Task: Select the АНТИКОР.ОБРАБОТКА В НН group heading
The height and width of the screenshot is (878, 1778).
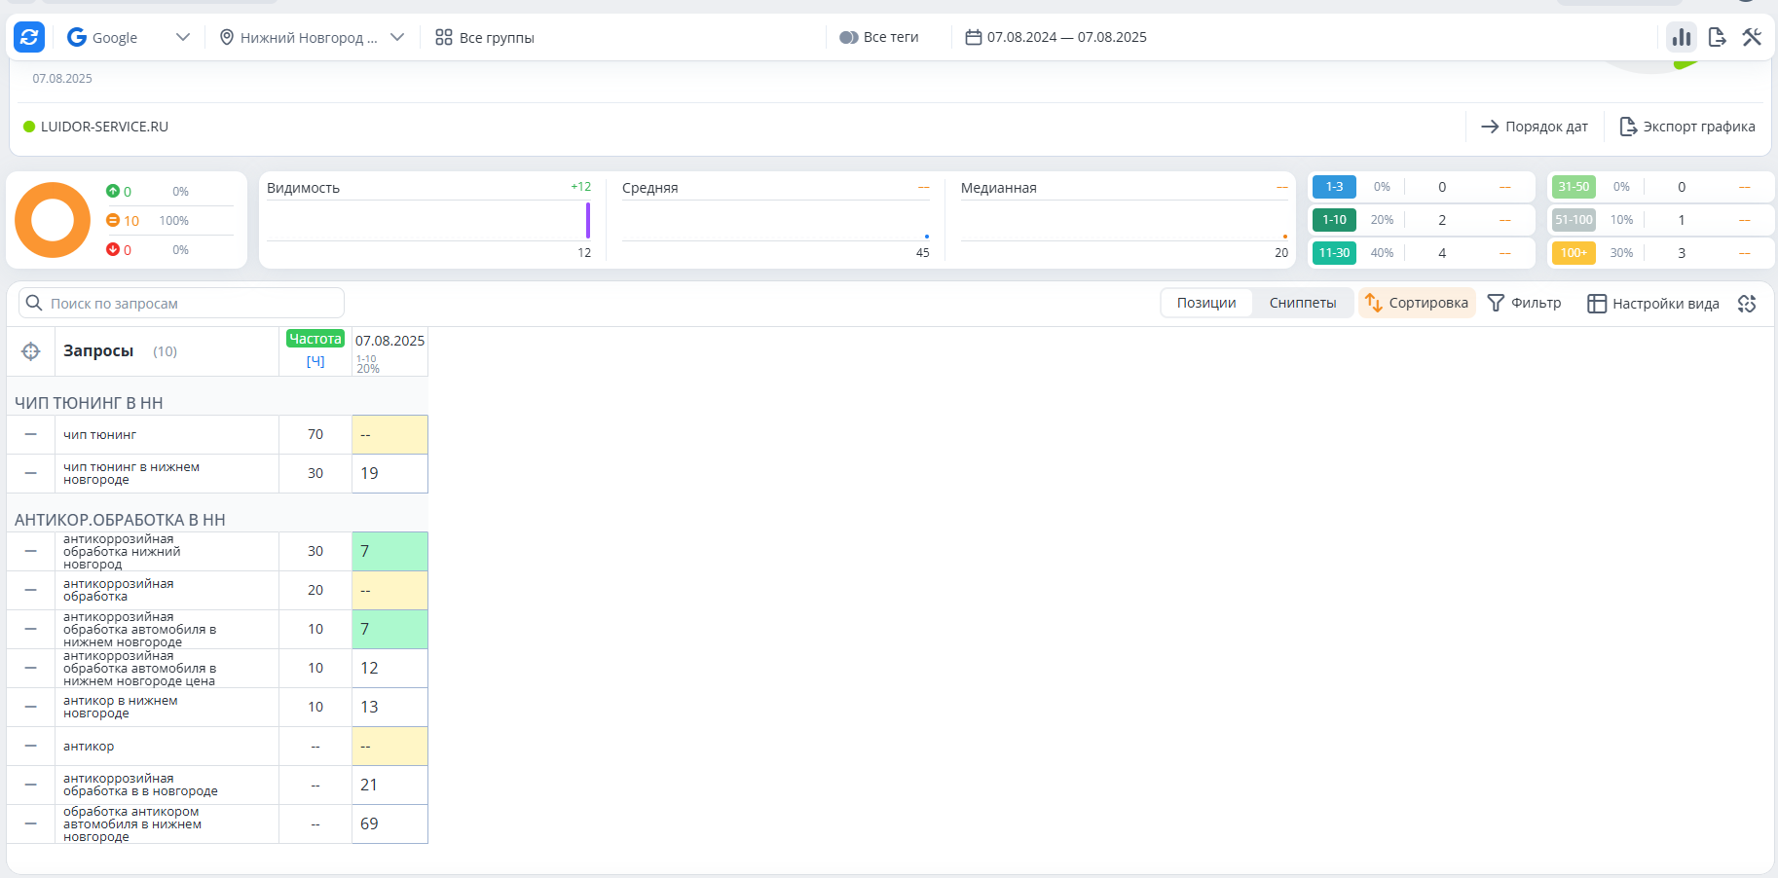Action: point(120,520)
